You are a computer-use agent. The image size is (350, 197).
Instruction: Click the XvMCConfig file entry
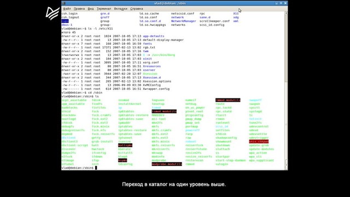click(x=152, y=85)
